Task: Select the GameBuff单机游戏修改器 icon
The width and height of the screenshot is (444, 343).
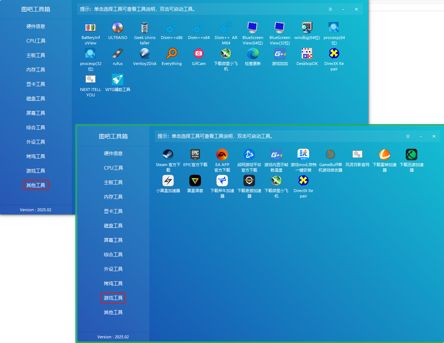Action: pos(330,155)
